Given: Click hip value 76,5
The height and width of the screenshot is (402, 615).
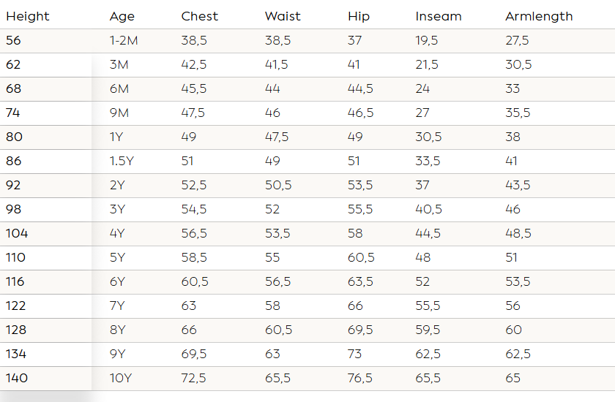Looking at the screenshot, I should 360,379.
